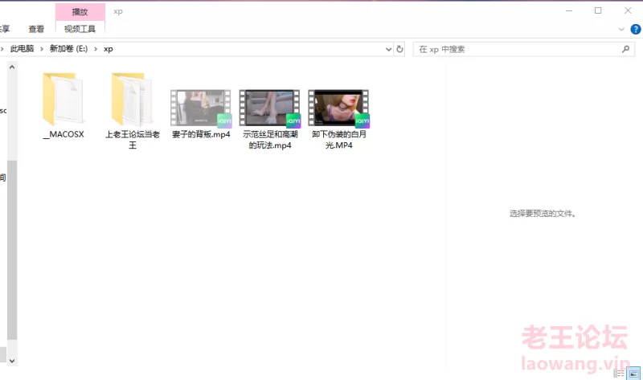The width and height of the screenshot is (643, 380).
Task: Close the xp Explorer window
Action: [x=628, y=10]
